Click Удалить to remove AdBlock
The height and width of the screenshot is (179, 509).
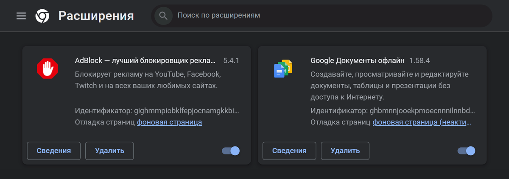(x=109, y=151)
